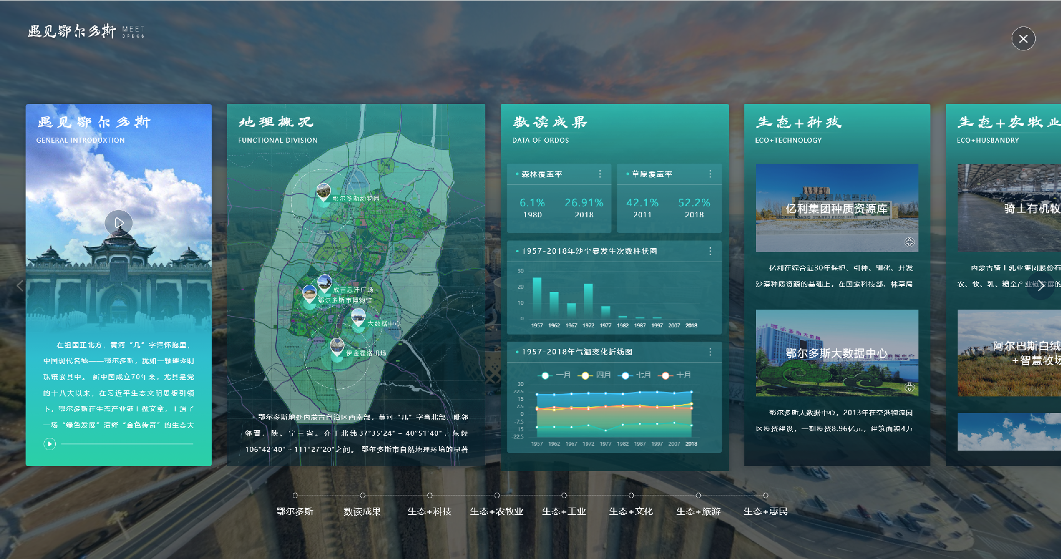Click the audio play button under intro text
Image resolution: width=1061 pixels, height=559 pixels.
pyautogui.click(x=50, y=443)
